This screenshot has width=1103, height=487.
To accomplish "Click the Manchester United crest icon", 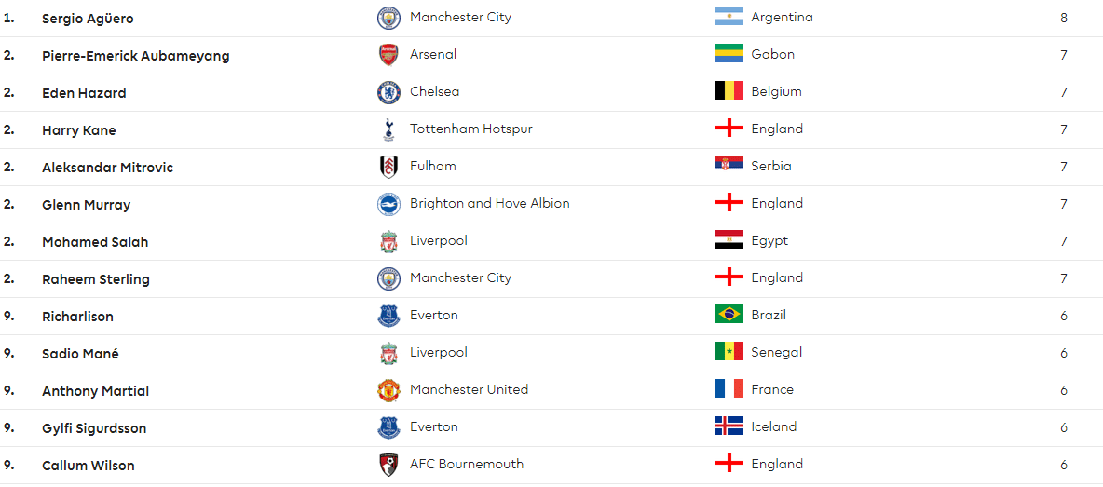I will 388,390.
